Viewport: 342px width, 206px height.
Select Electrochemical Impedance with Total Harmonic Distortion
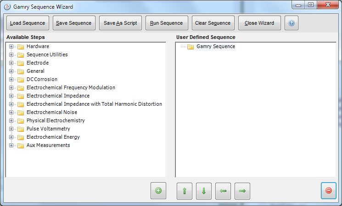point(94,104)
